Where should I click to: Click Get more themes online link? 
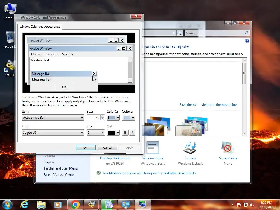[x=219, y=105]
